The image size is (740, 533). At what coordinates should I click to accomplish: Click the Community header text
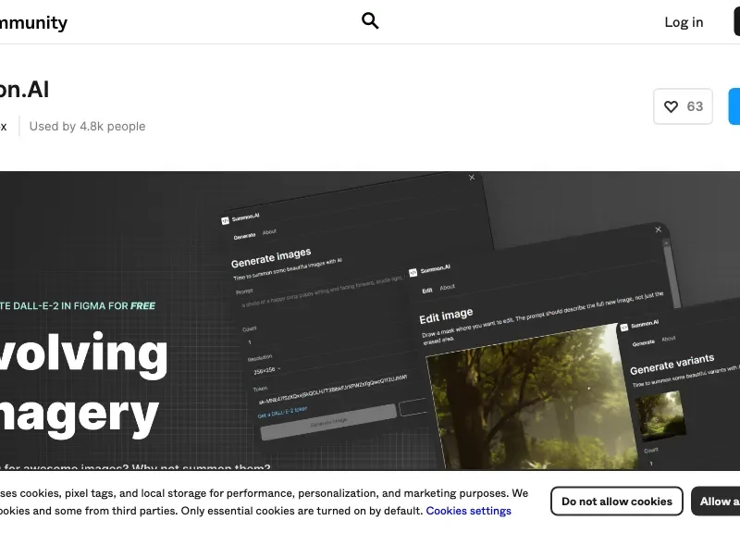point(33,22)
